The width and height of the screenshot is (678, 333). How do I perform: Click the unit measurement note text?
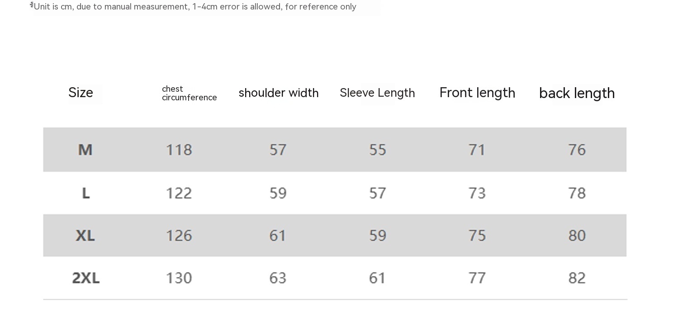click(x=195, y=7)
